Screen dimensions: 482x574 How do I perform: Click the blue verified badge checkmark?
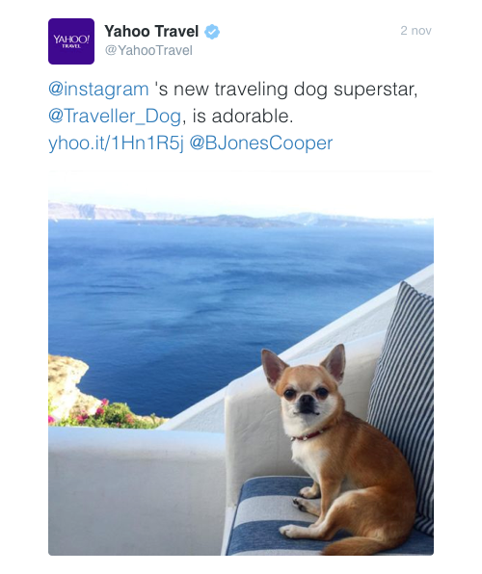pos(212,32)
